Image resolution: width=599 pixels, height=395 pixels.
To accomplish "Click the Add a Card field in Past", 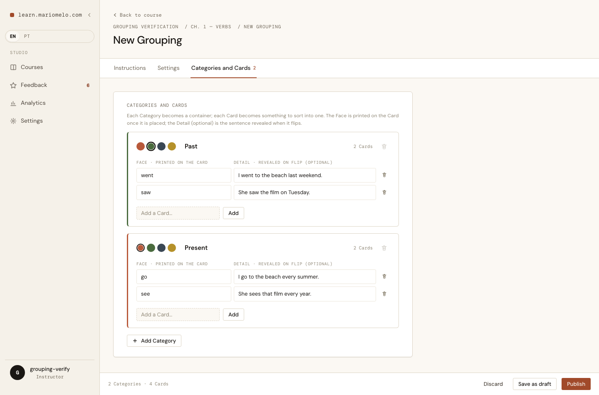I will [x=178, y=213].
